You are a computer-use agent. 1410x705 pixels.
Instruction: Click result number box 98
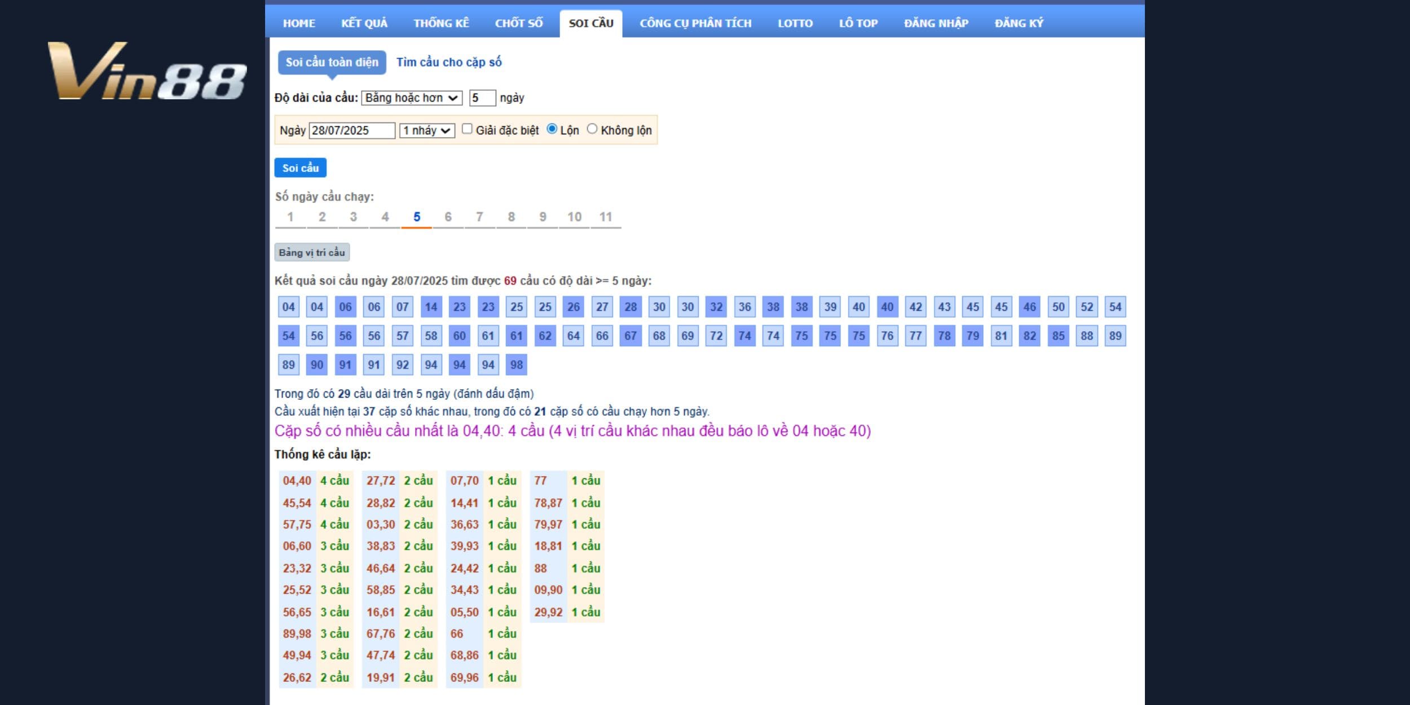(517, 364)
